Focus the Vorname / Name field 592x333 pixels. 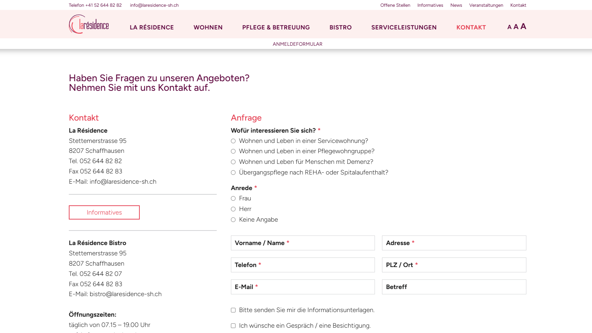tap(303, 243)
